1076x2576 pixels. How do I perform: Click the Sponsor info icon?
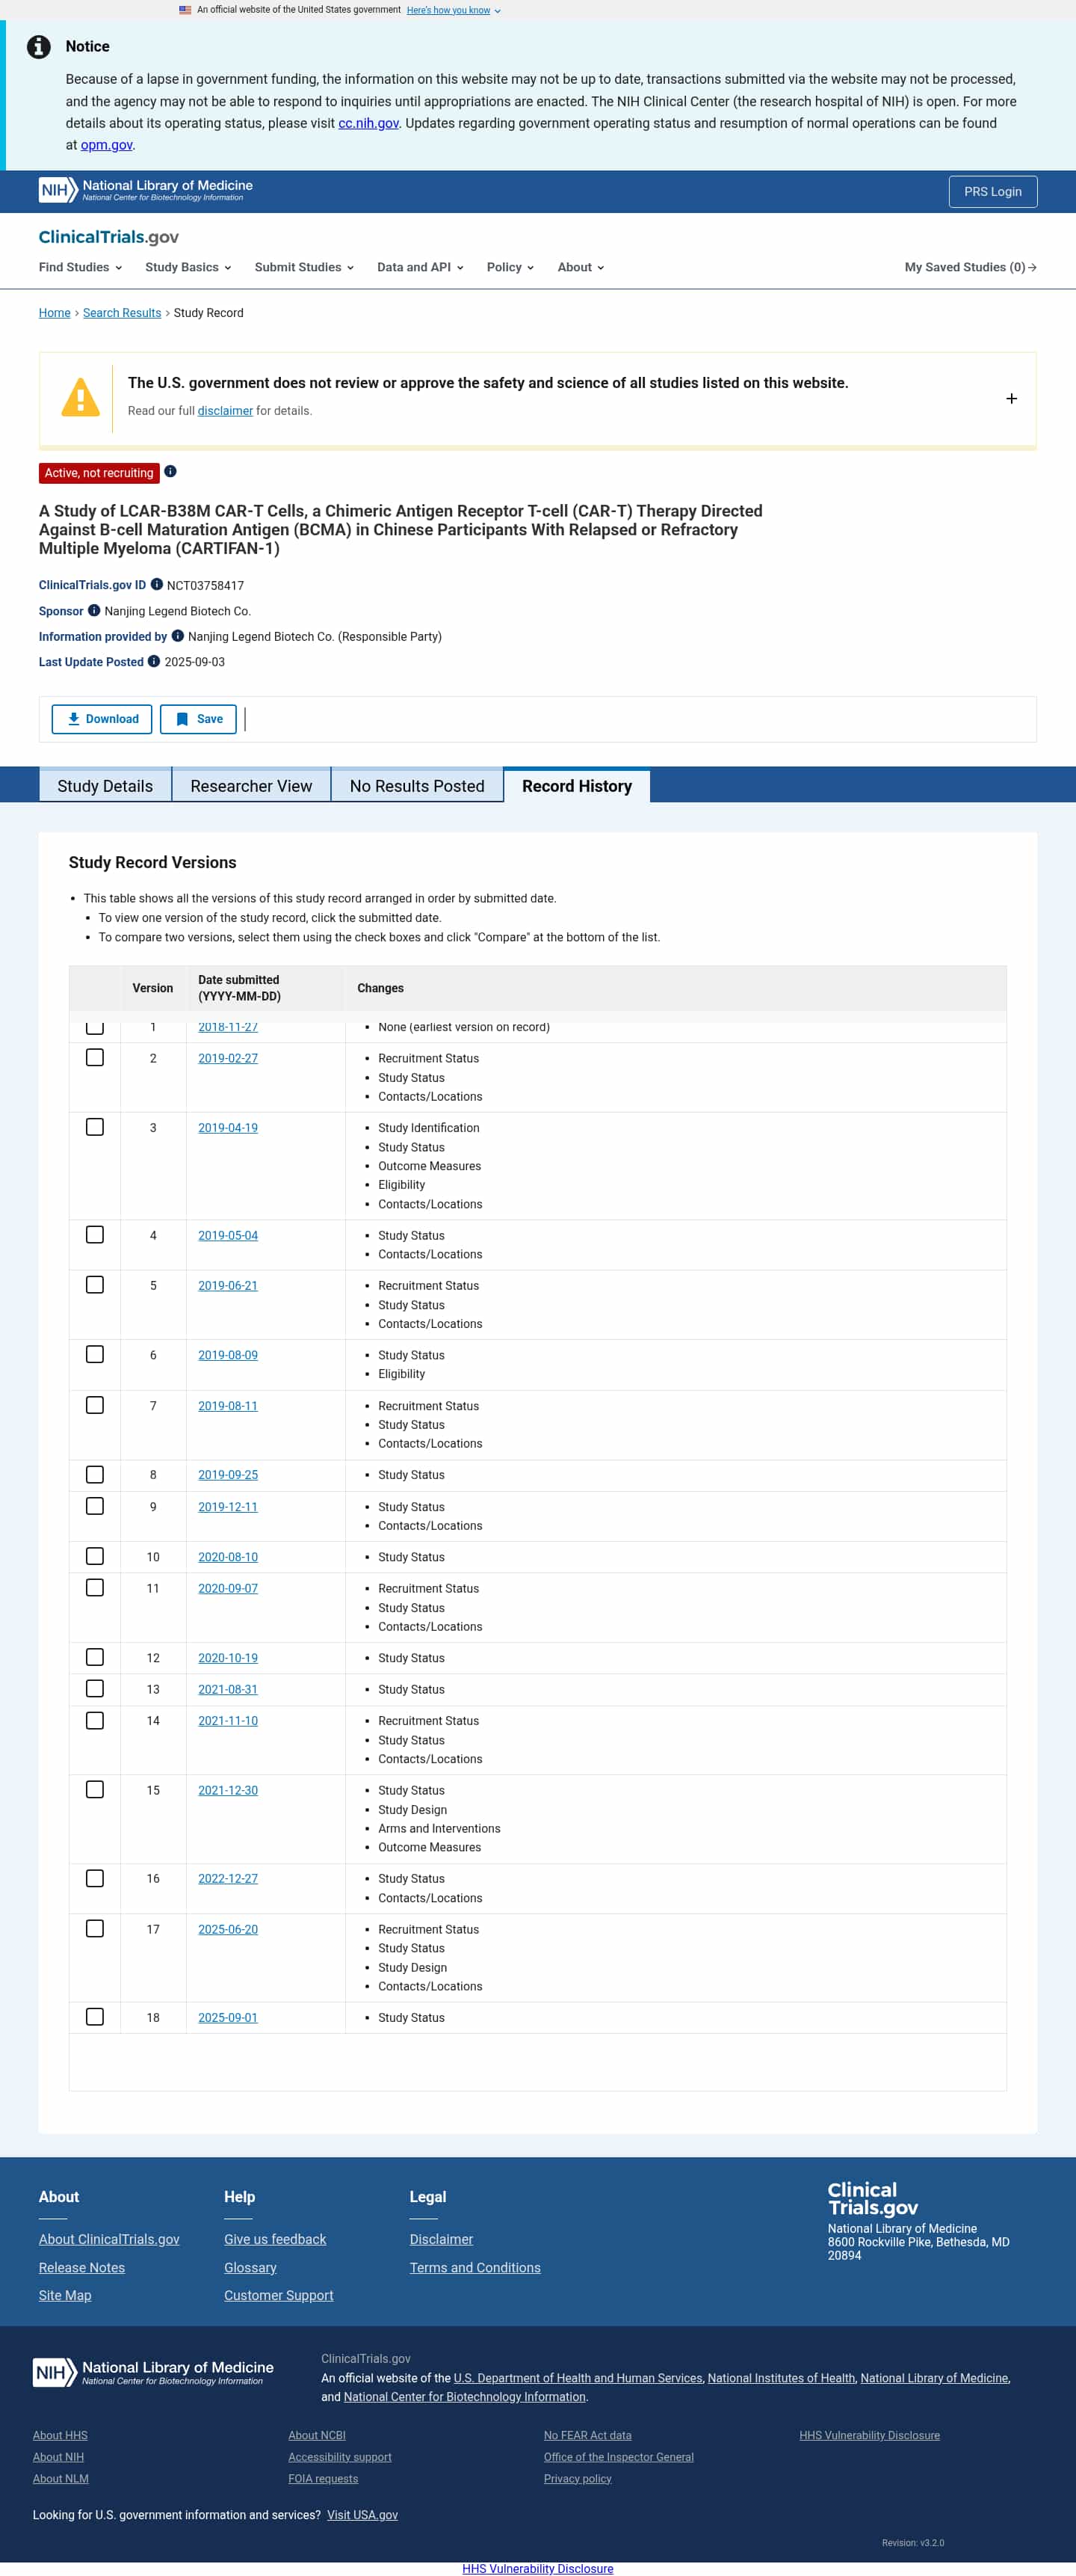(94, 611)
